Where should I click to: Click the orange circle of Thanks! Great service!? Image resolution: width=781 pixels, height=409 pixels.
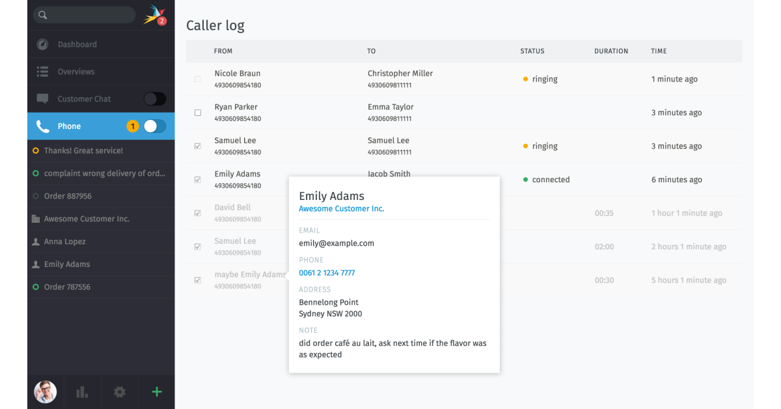[x=36, y=150]
